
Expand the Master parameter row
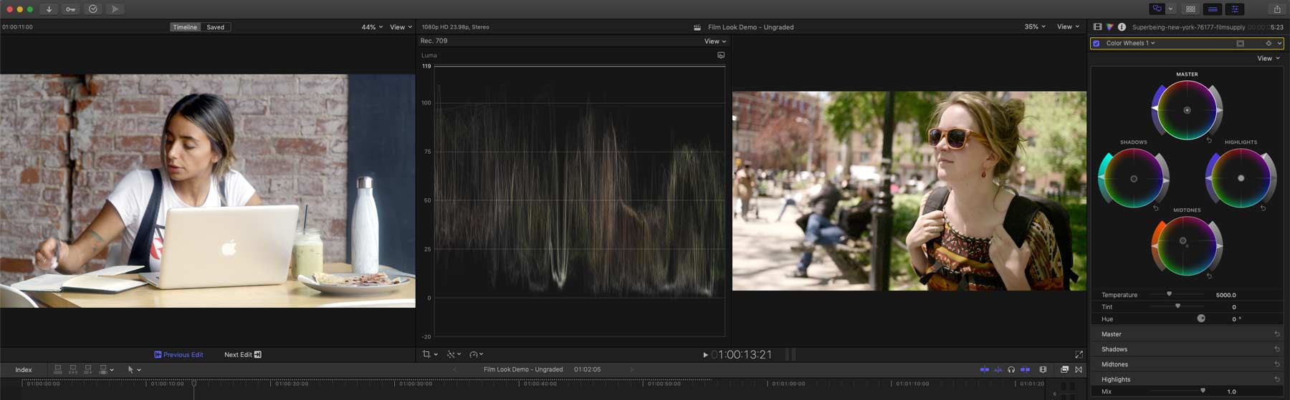(1188, 334)
